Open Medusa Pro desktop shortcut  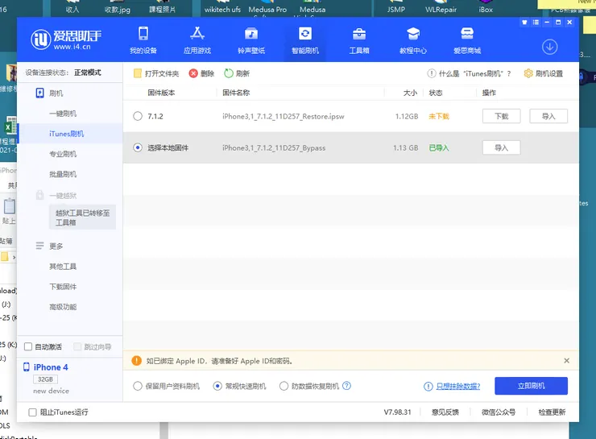point(267,7)
